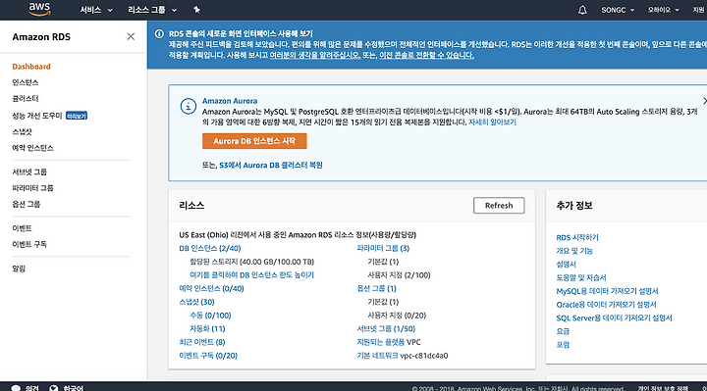Image resolution: width=707 pixels, height=391 pixels.
Task: Open 인스턴스 in the sidebar
Action: [26, 82]
